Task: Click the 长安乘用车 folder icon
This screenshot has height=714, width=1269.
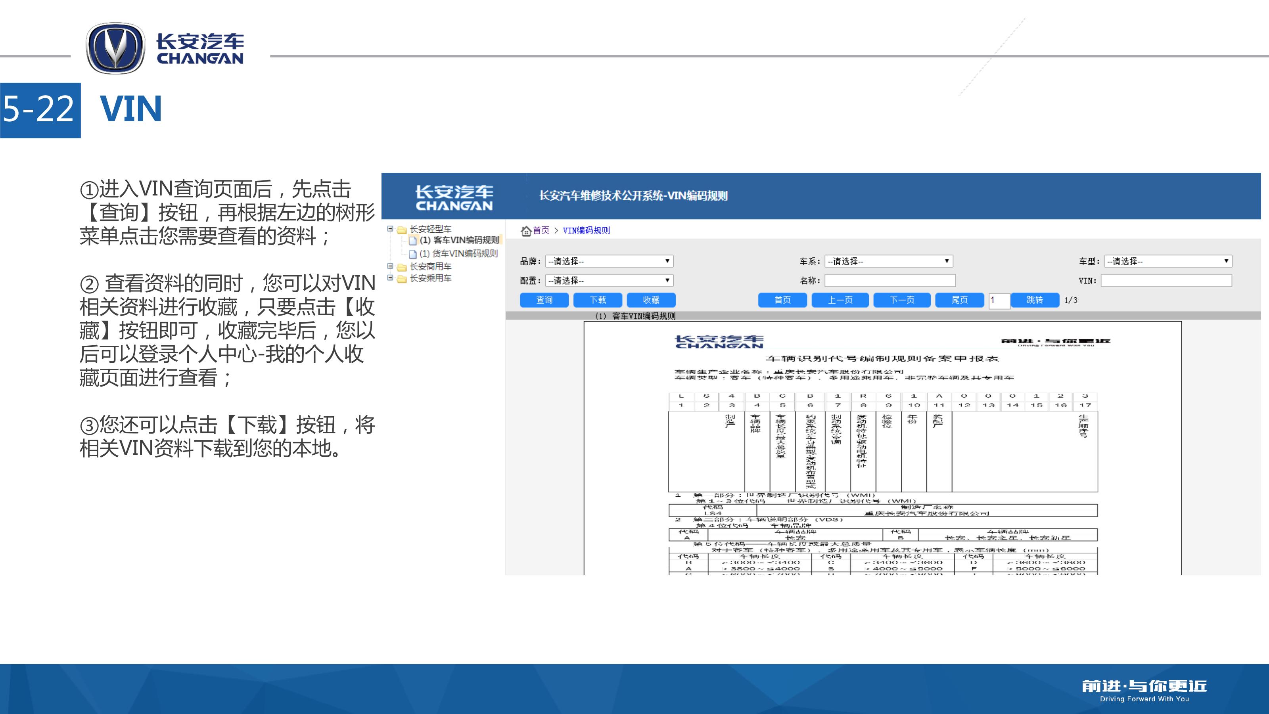Action: [x=401, y=279]
